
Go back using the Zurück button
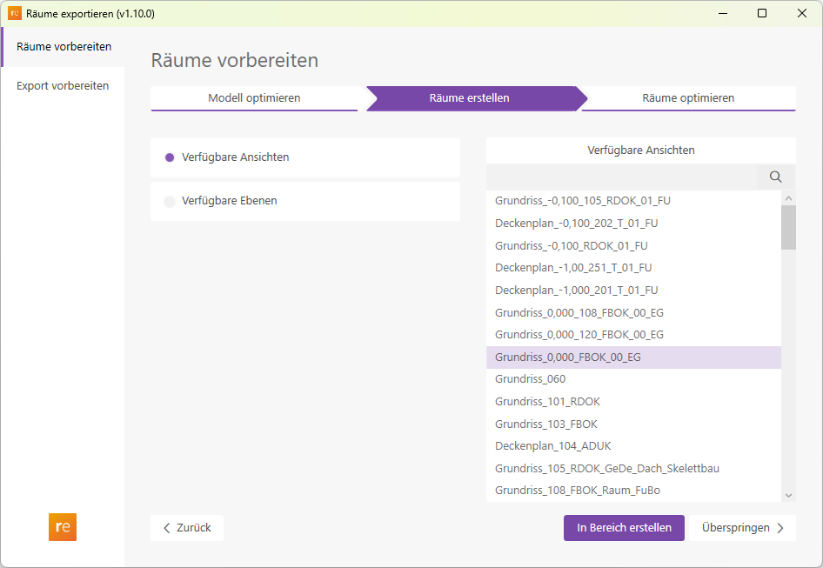186,527
